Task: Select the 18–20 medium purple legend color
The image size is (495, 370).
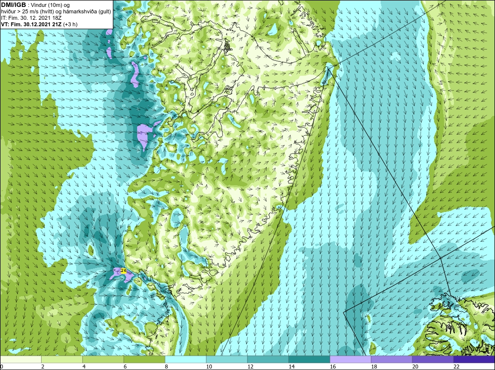Action: [392, 359]
